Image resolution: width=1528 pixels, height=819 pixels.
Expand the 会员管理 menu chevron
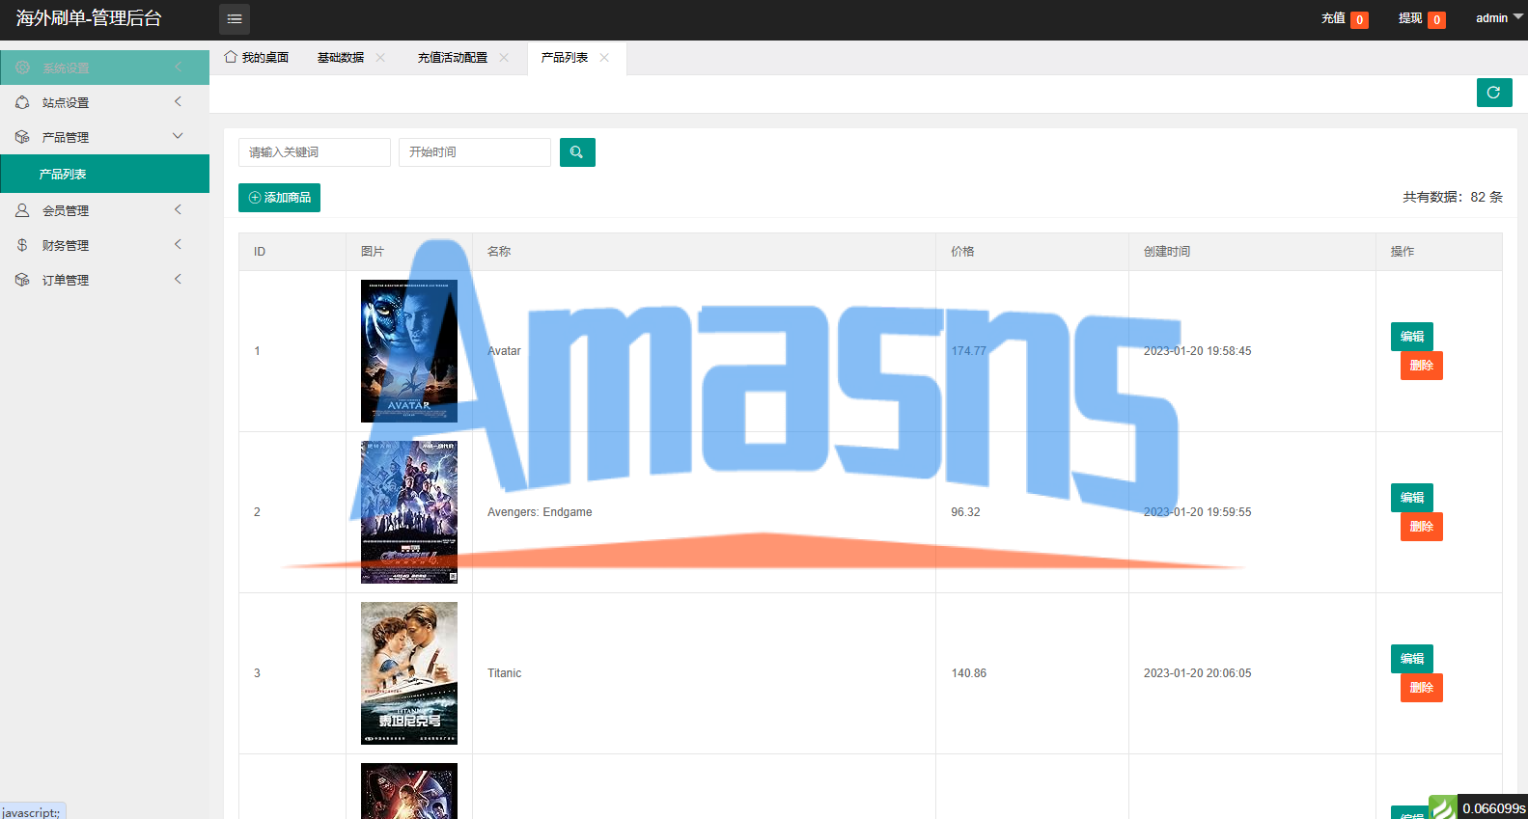tap(178, 209)
